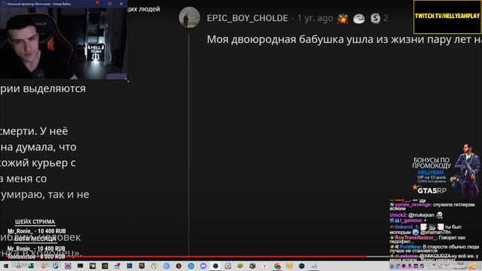Viewport: 482px width, 271px height.
Task: Click the webcam preview in the projector window
Action: (x=63, y=44)
